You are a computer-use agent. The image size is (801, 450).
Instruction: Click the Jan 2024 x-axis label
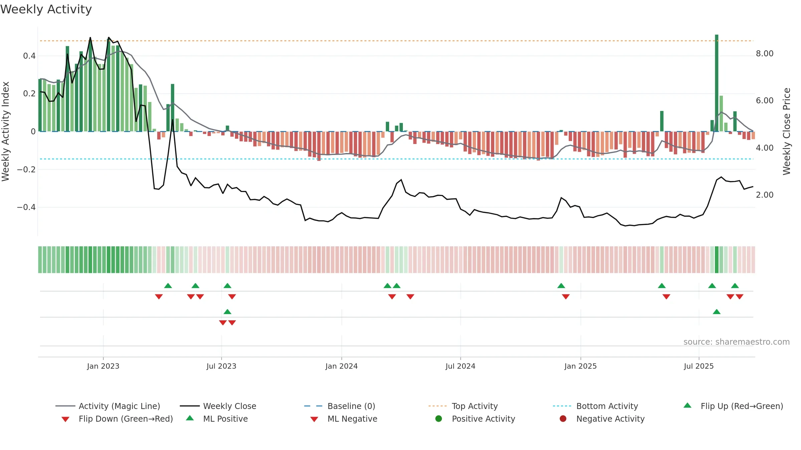pyautogui.click(x=341, y=366)
